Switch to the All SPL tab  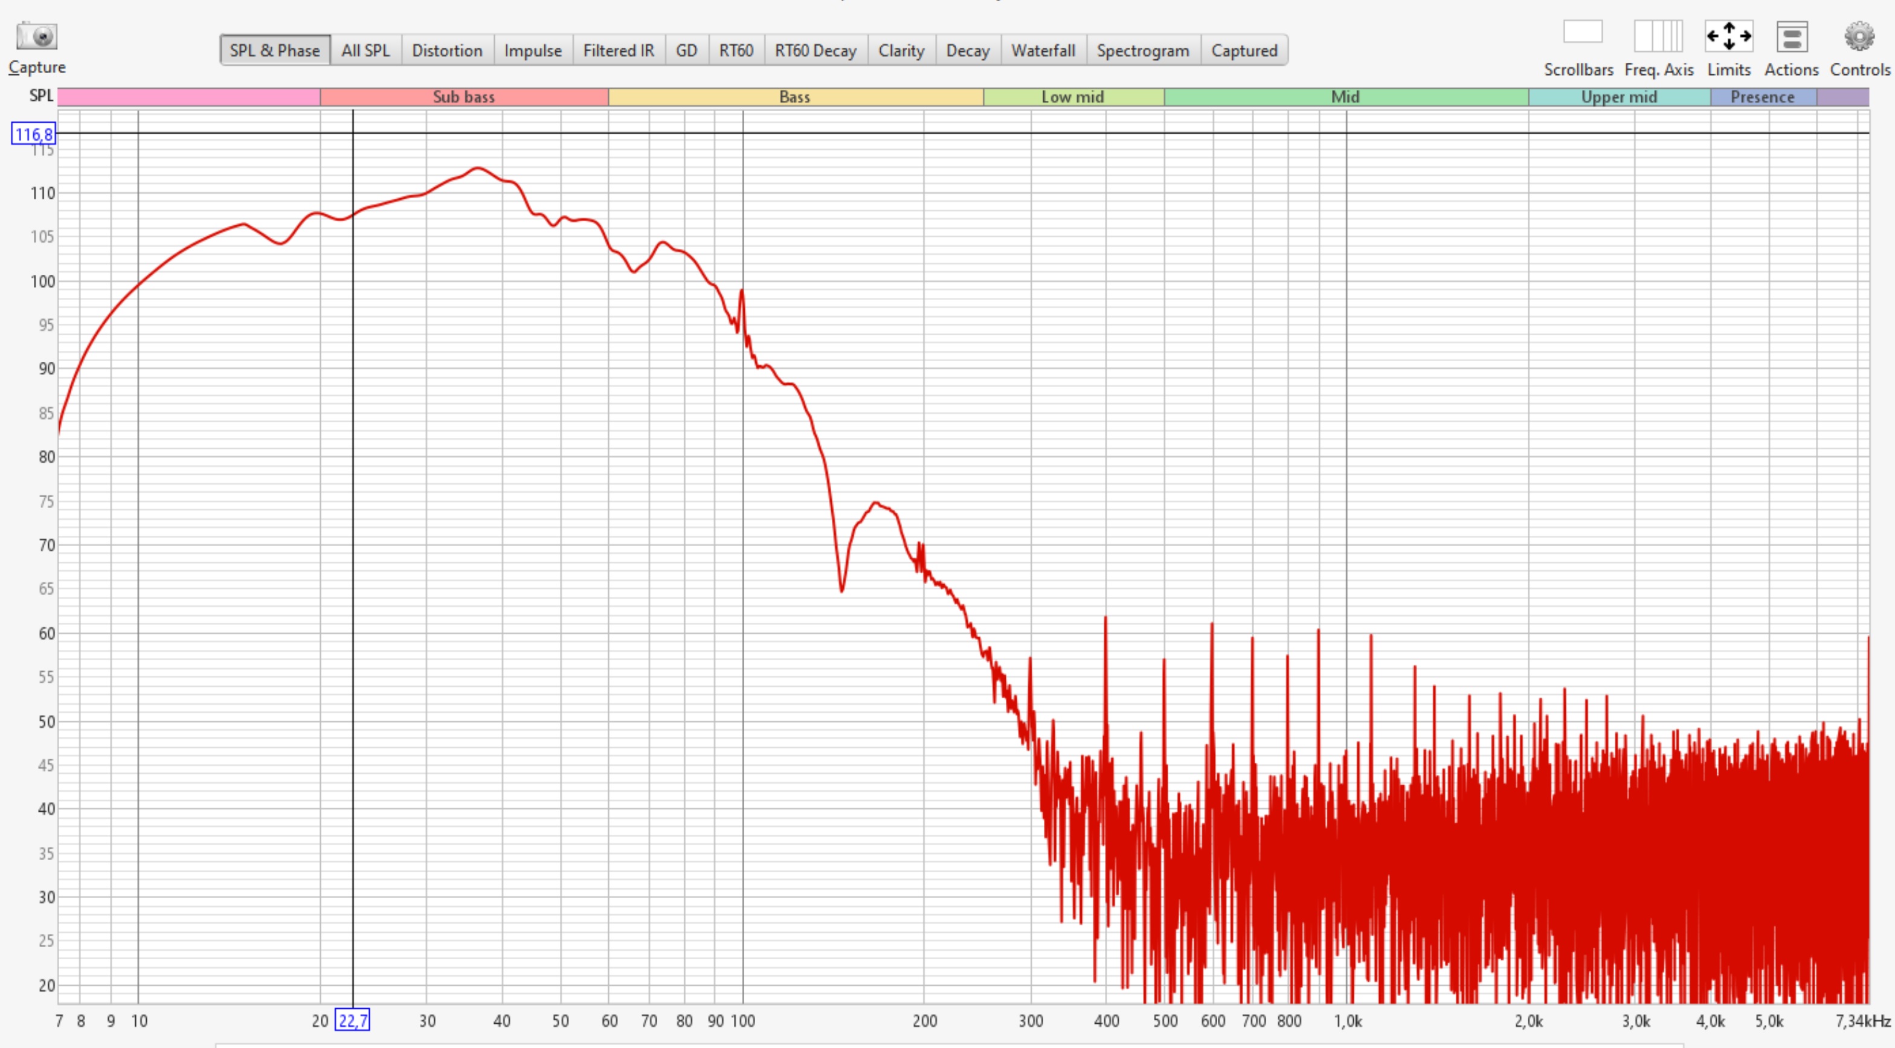(365, 50)
